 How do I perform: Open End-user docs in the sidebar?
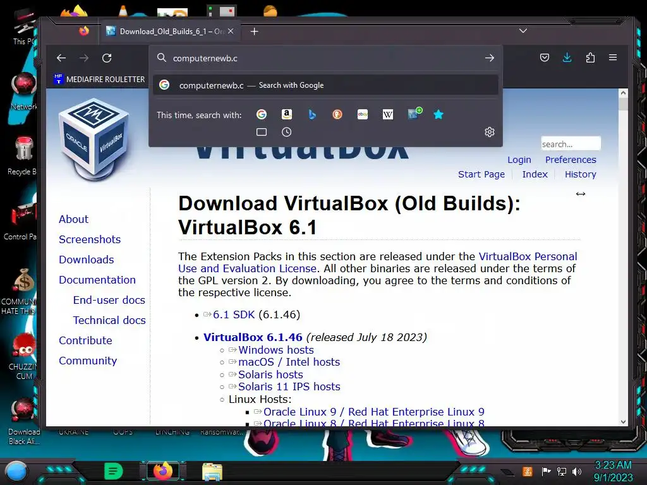pyautogui.click(x=109, y=300)
